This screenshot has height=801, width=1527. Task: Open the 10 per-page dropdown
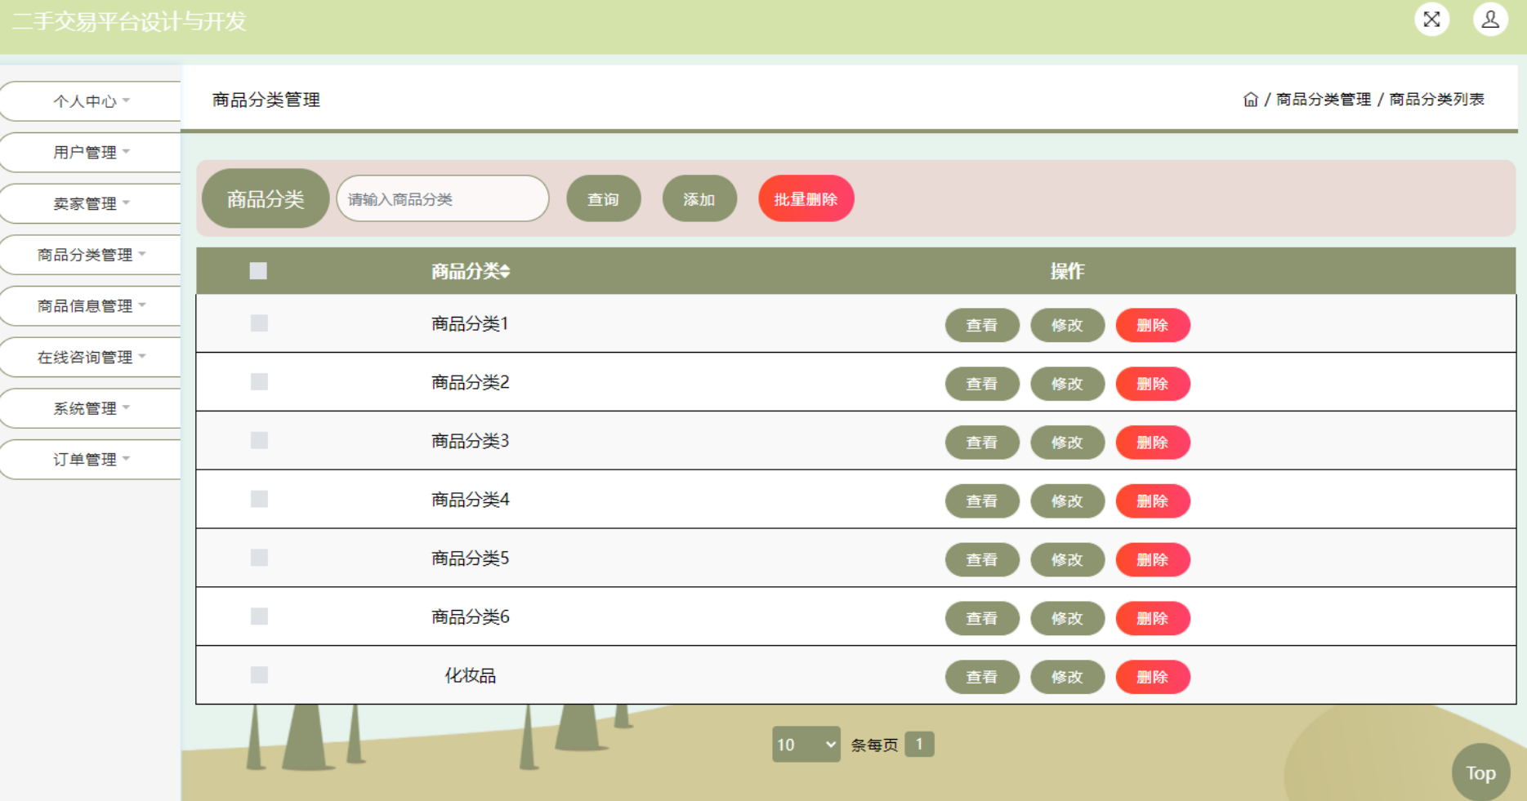[x=806, y=745]
